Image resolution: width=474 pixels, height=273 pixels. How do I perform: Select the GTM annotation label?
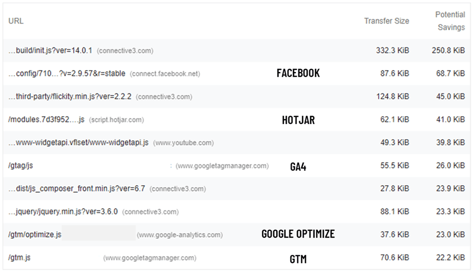tap(298, 259)
